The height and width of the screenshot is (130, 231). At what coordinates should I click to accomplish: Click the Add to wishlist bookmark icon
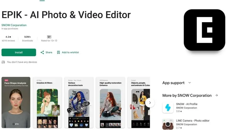pyautogui.click(x=59, y=52)
